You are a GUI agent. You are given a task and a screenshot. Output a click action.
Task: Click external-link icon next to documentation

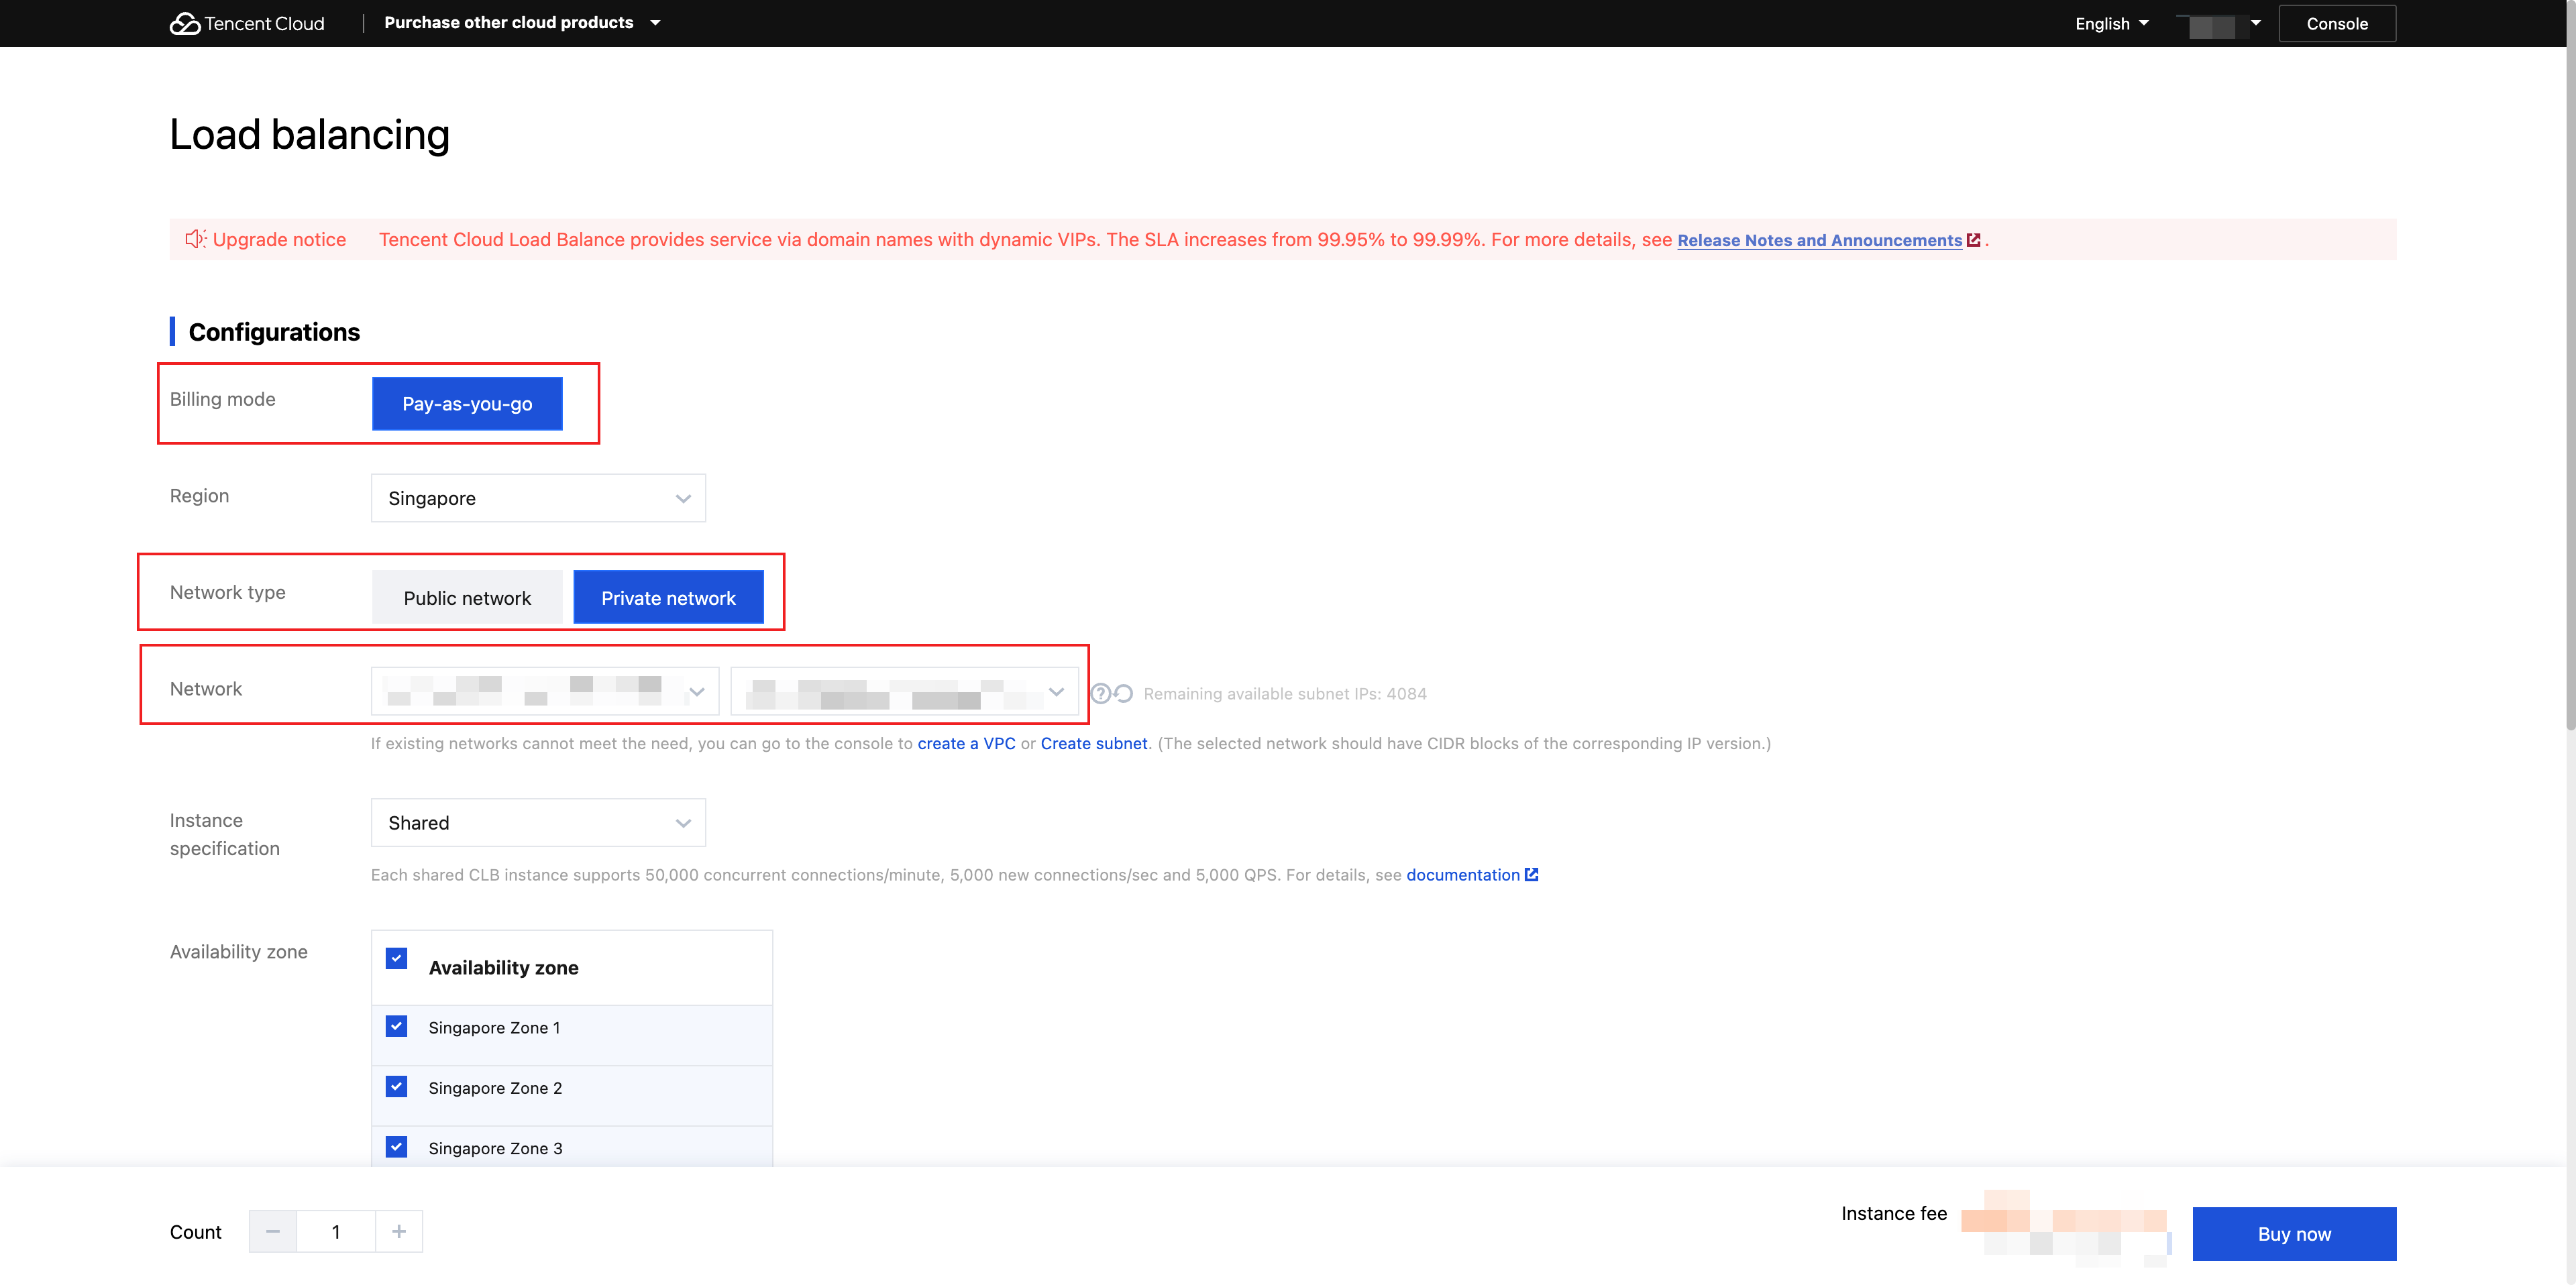1531,875
